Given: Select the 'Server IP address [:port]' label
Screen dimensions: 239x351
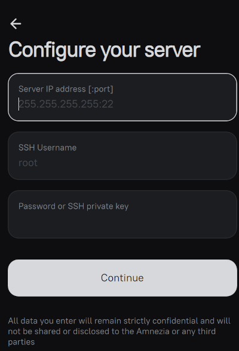Looking at the screenshot, I should 66,89.
